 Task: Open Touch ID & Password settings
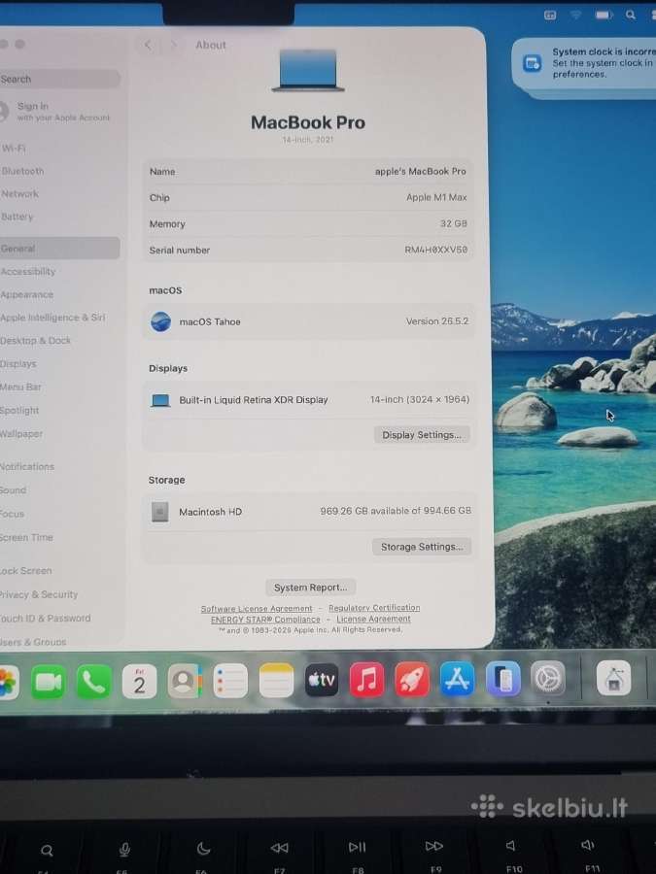(x=58, y=619)
